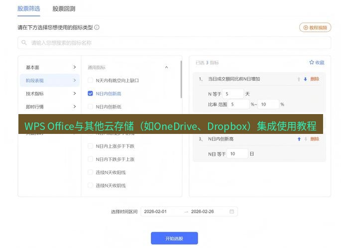Edit the N 等于 days field
Viewport: 341px width, 248px height.
232,94
